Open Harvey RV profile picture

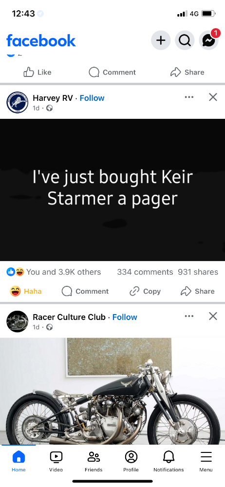pyautogui.click(x=18, y=102)
